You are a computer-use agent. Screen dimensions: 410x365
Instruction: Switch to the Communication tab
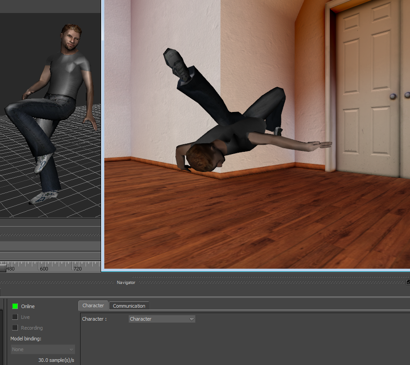click(129, 306)
